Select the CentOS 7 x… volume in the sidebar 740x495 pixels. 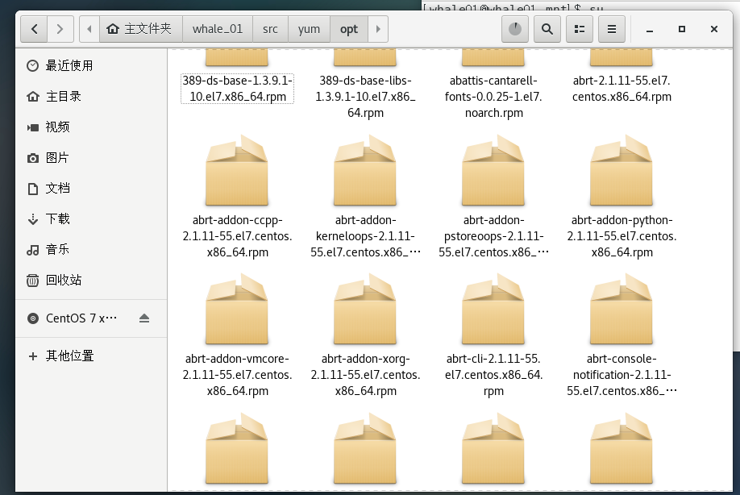pyautogui.click(x=81, y=318)
